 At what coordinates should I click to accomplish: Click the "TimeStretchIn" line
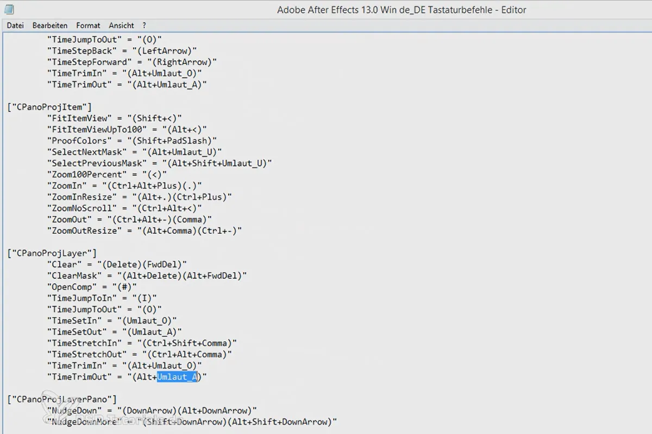142,343
